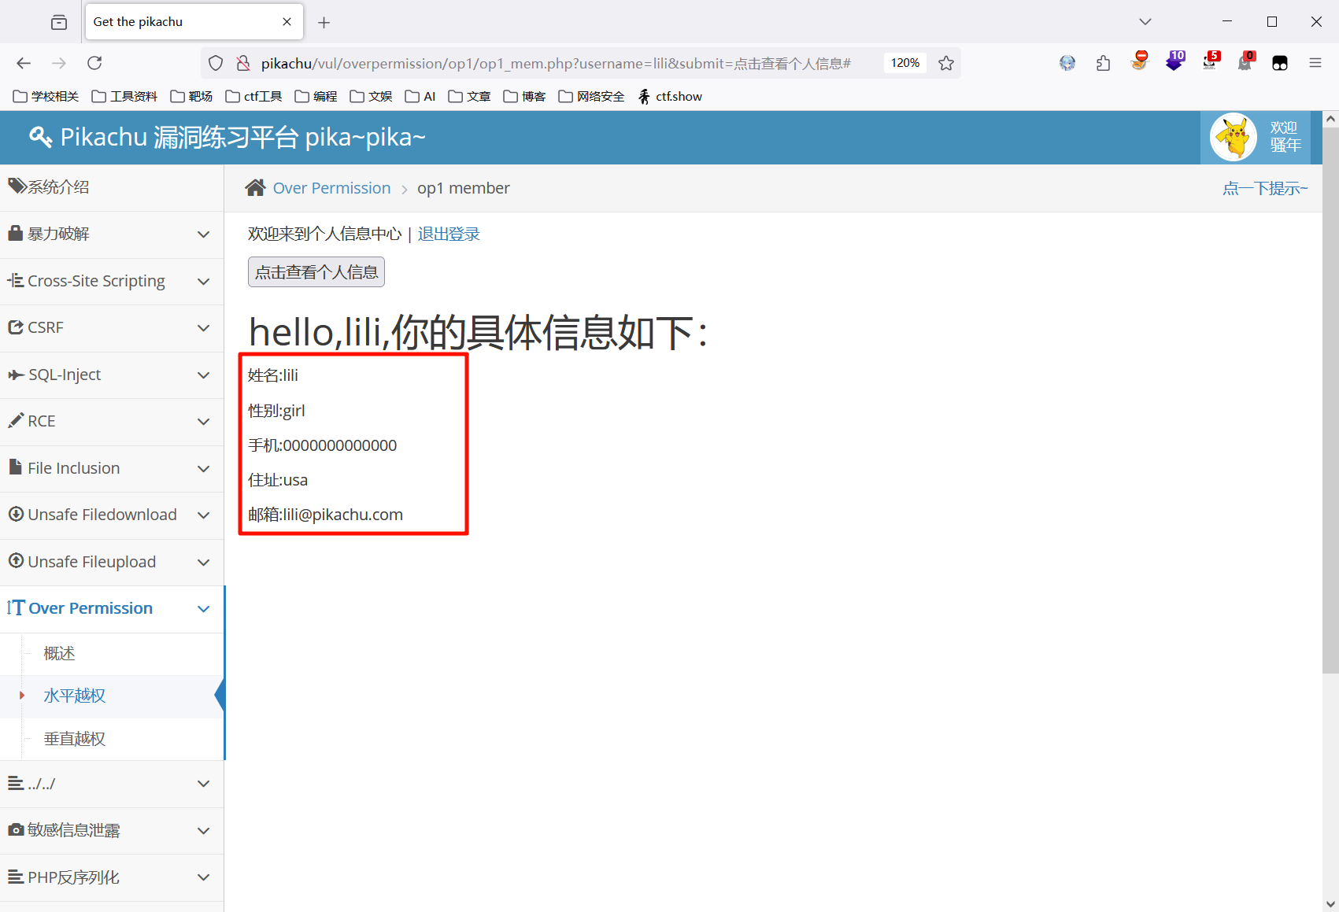Click the 退出登录 logout link

(449, 234)
